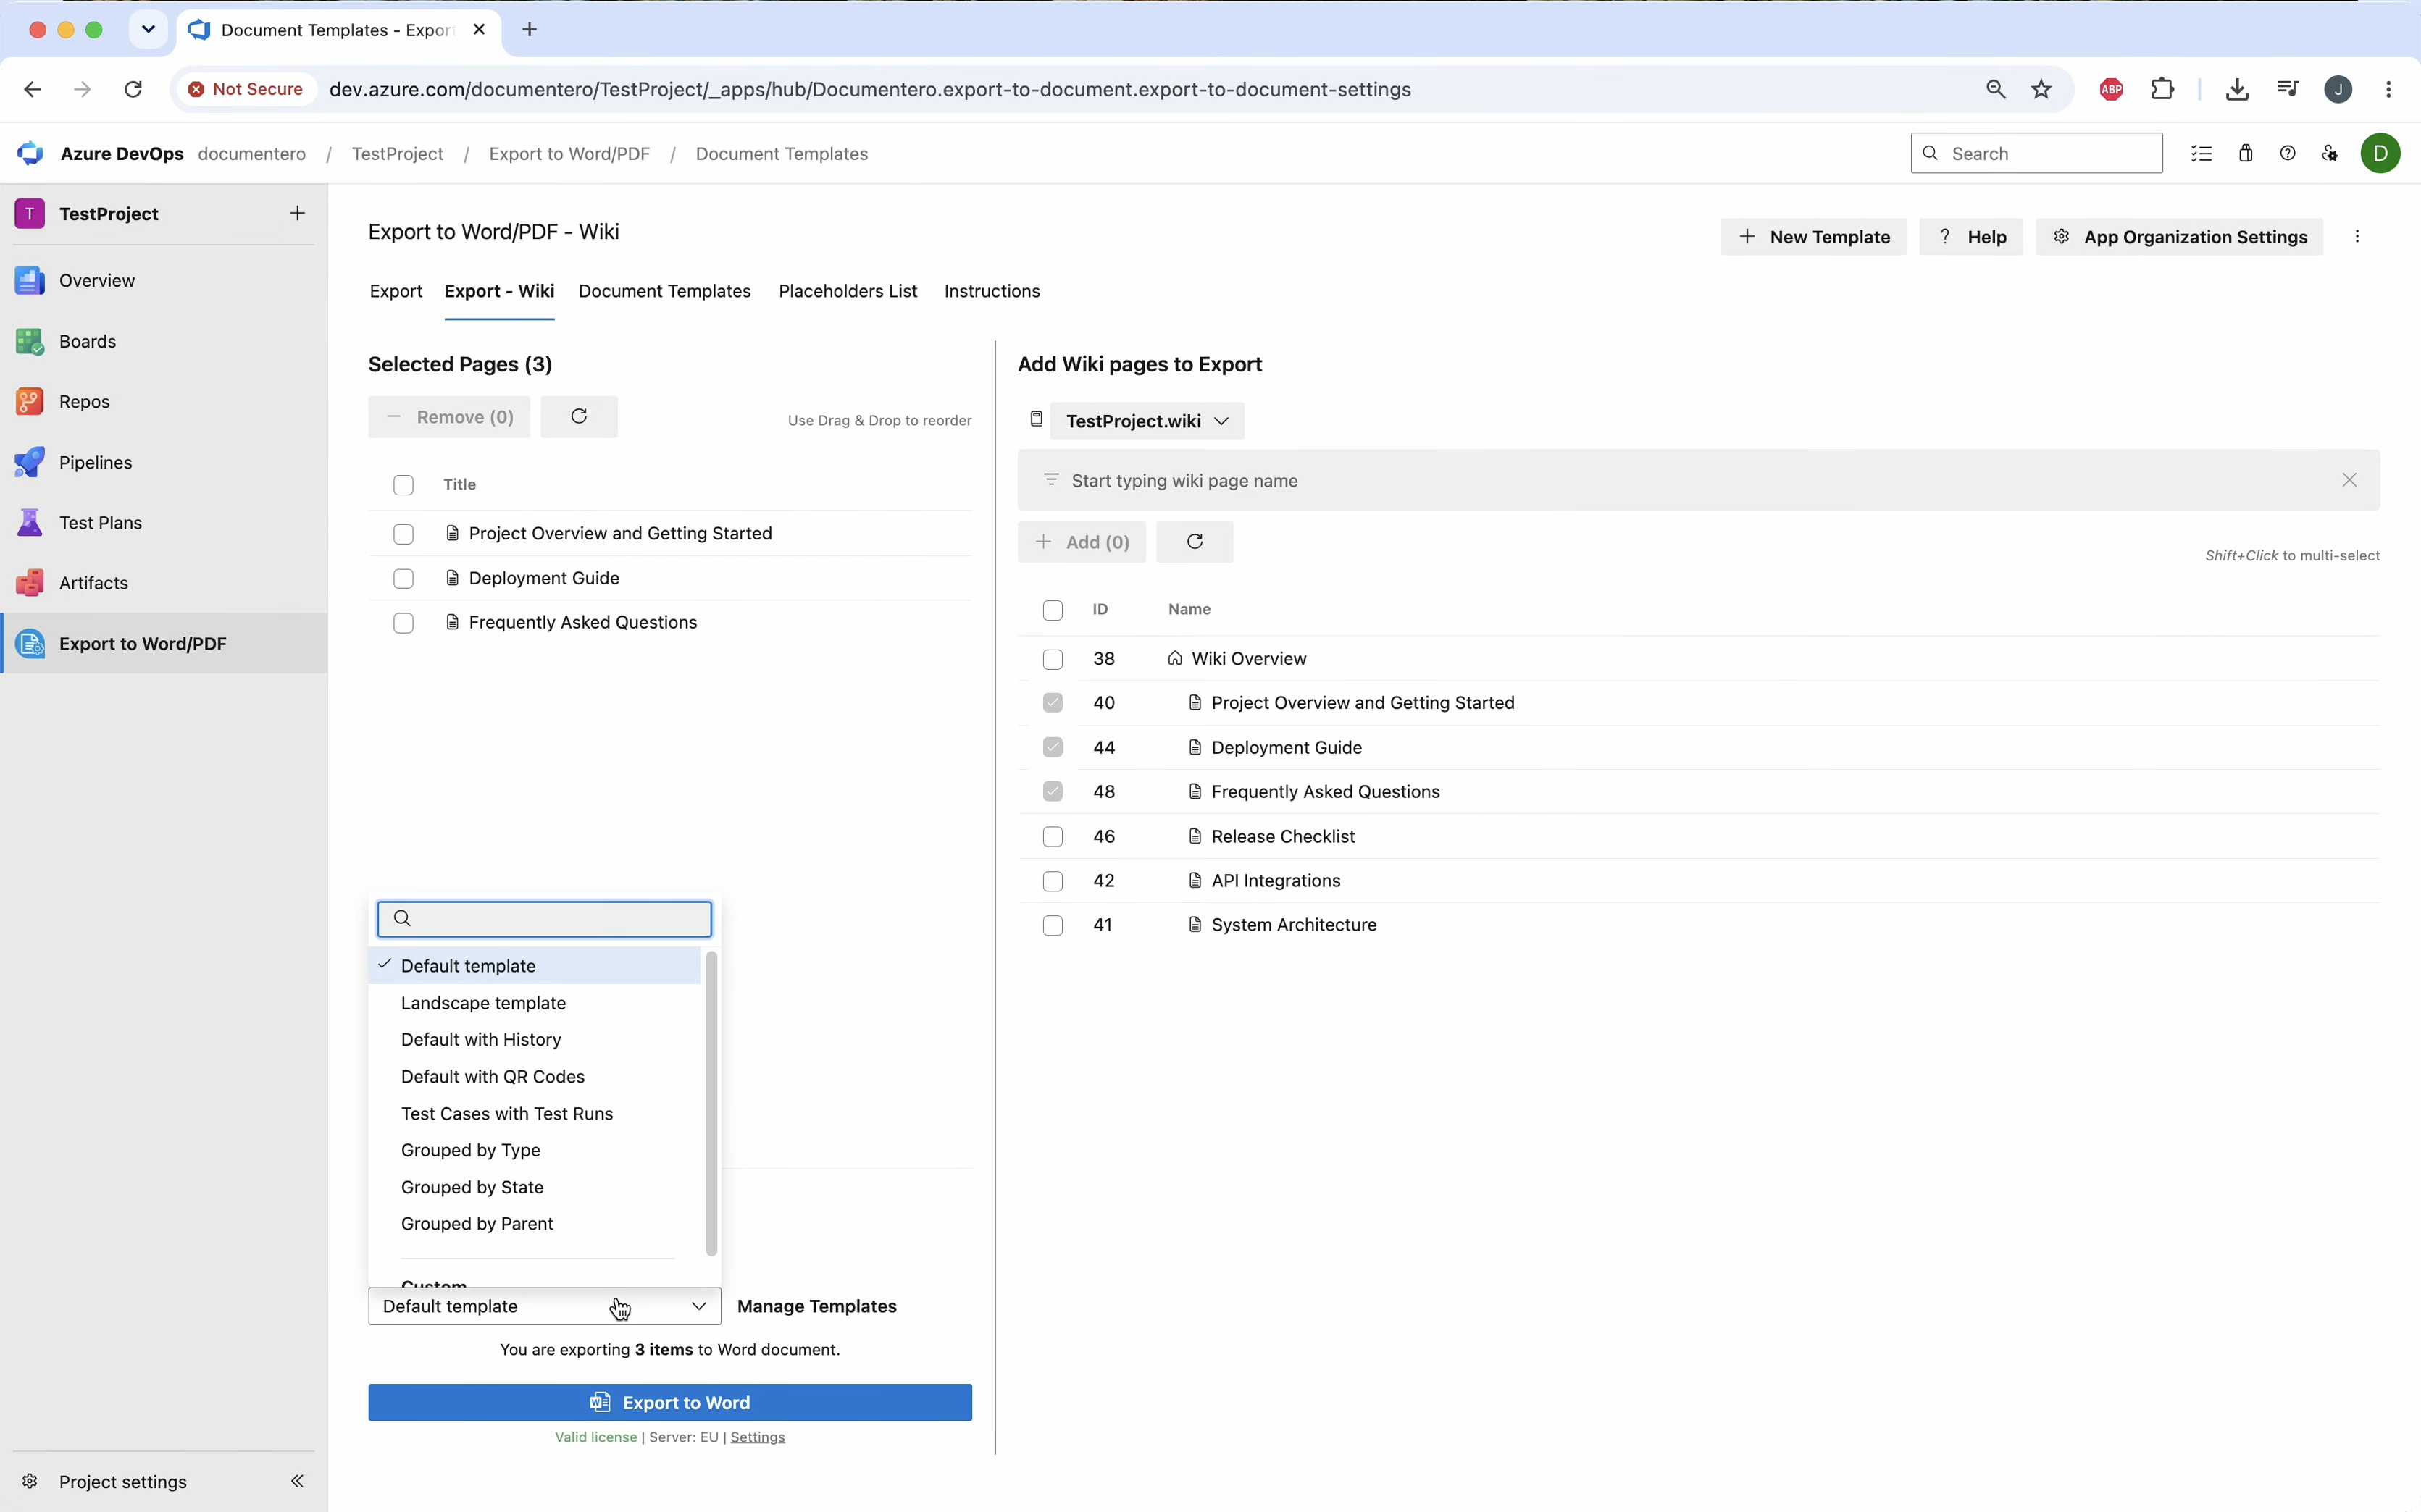Click the New Template button

(x=1812, y=237)
